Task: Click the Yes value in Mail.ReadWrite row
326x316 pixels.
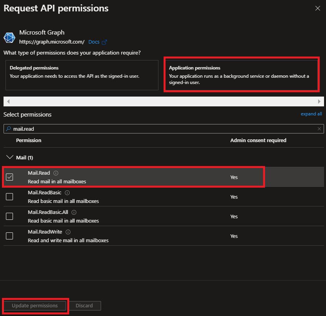Action: [x=234, y=236]
